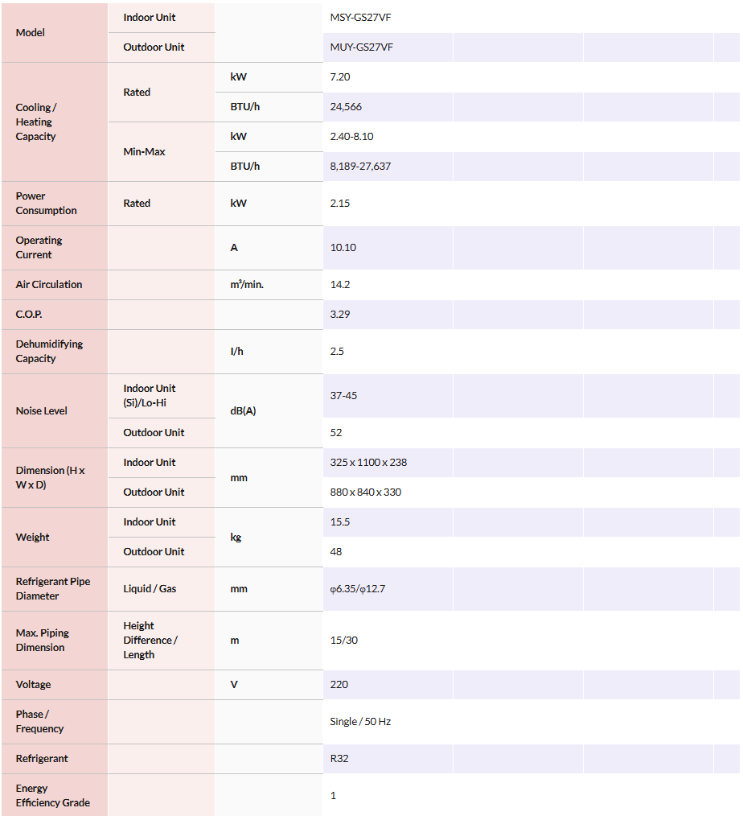The height and width of the screenshot is (816, 743).
Task: Click the 8,189-27,637 BTU/h value
Action: (360, 166)
